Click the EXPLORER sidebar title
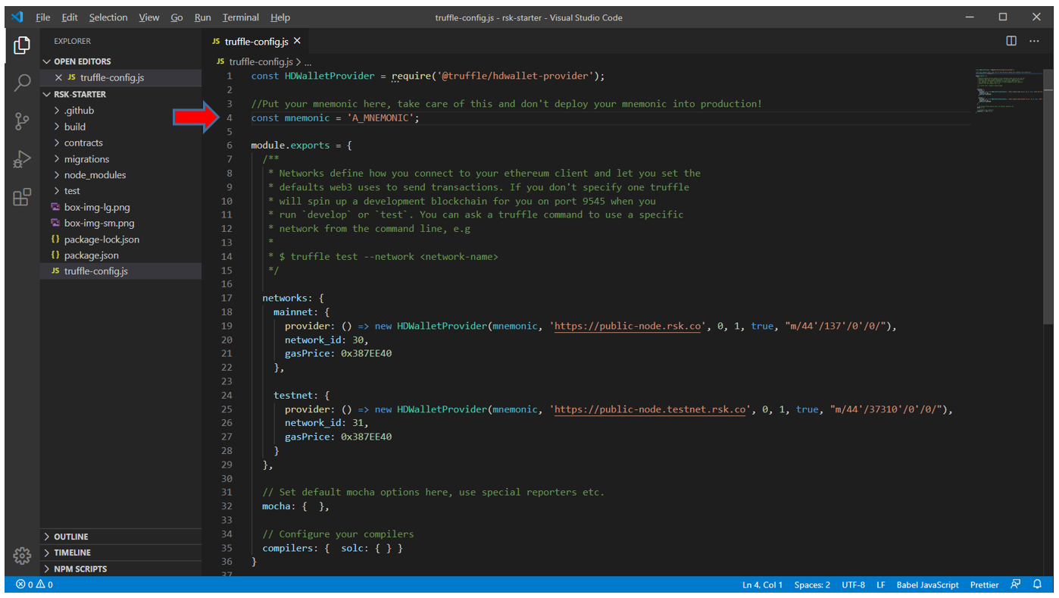 click(x=73, y=41)
